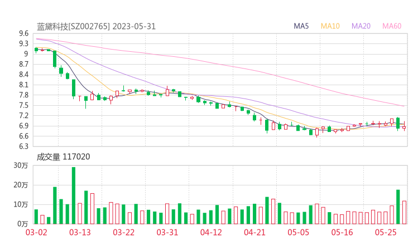The width and height of the screenshot is (413, 245).
Task: Click the 03-13 date axis label
Action: coord(80,232)
